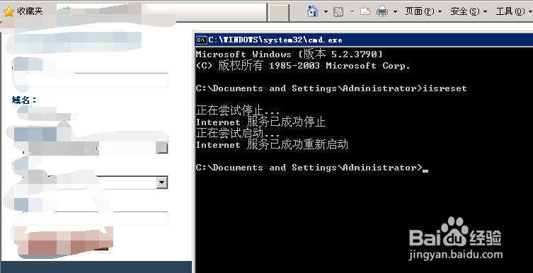Click the final Administrator command prompt line
Image resolution: width=533 pixels, height=273 pixels.
pos(312,168)
